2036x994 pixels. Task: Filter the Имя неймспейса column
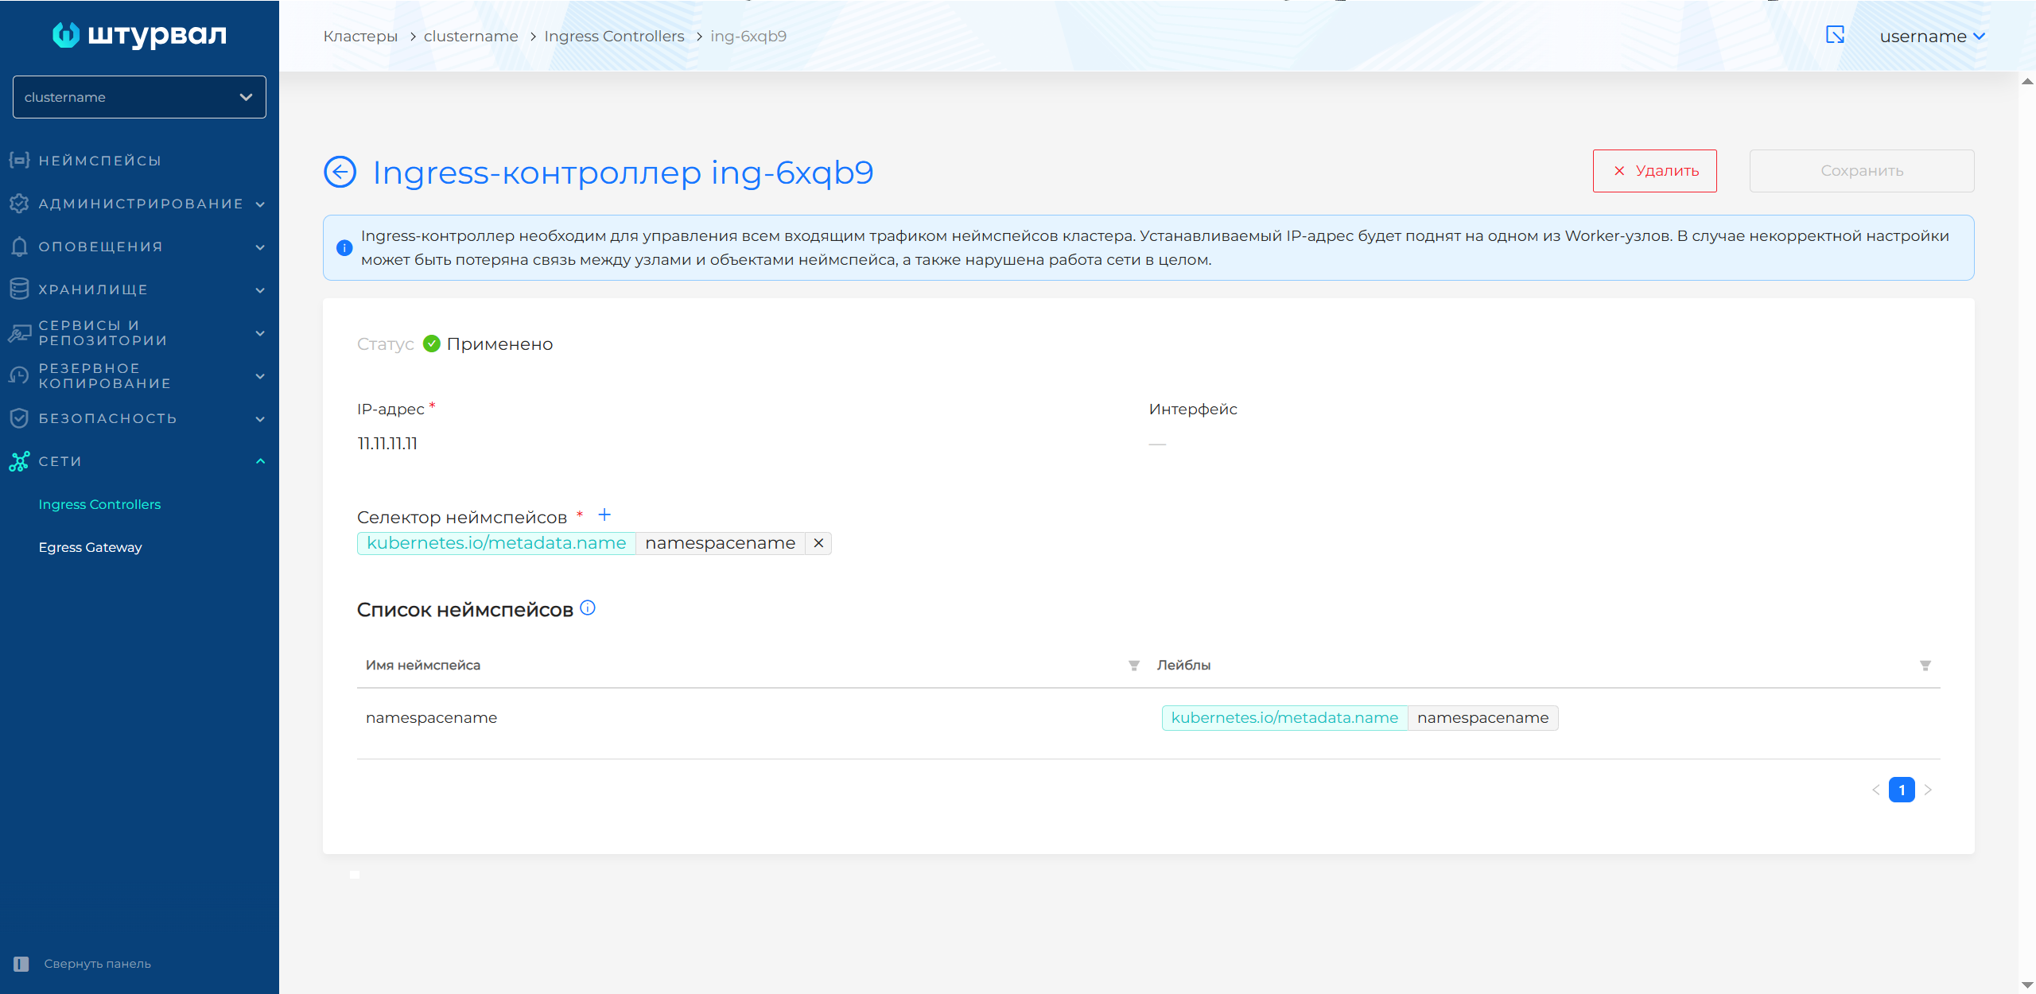(1134, 666)
